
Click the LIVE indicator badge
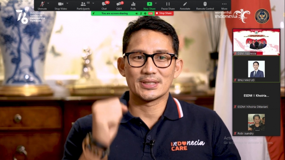pyautogui.click(x=150, y=13)
